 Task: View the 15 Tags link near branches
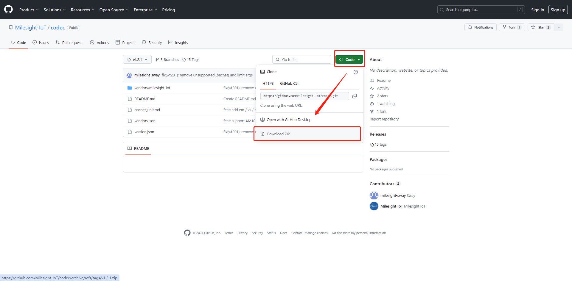(x=191, y=59)
